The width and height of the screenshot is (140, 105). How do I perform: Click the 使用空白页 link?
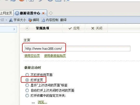coord(32,56)
